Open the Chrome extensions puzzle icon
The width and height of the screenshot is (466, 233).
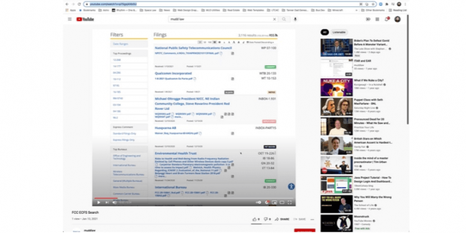[386, 4]
